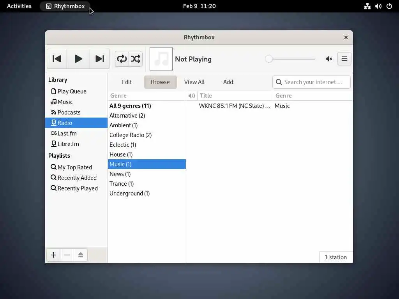This screenshot has height=299, width=399.
Task: Toggle the Browse button
Action: (x=160, y=82)
